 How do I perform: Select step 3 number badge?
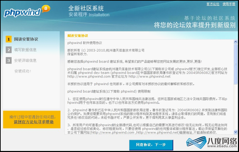pos(9,60)
